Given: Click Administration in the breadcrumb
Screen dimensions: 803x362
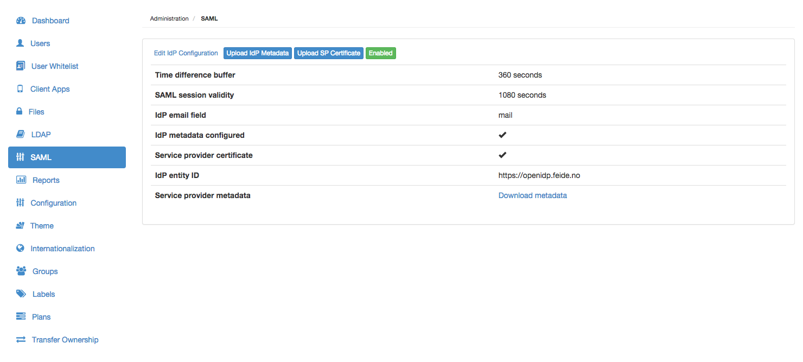Looking at the screenshot, I should point(169,18).
